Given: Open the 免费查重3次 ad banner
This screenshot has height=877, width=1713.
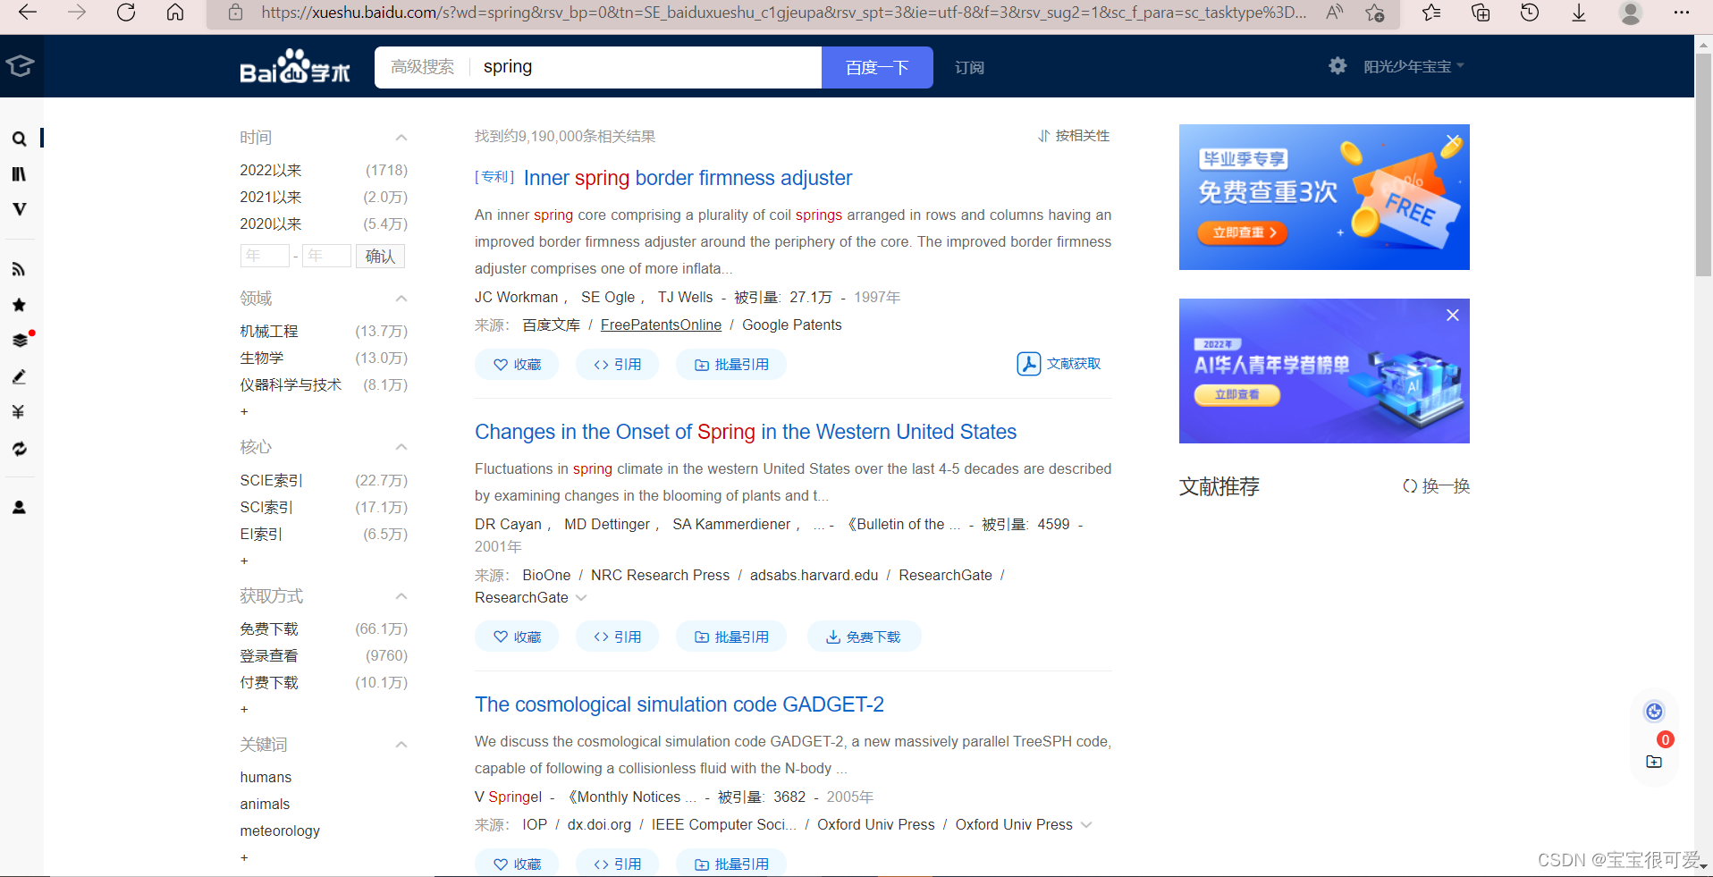Looking at the screenshot, I should pos(1324,198).
